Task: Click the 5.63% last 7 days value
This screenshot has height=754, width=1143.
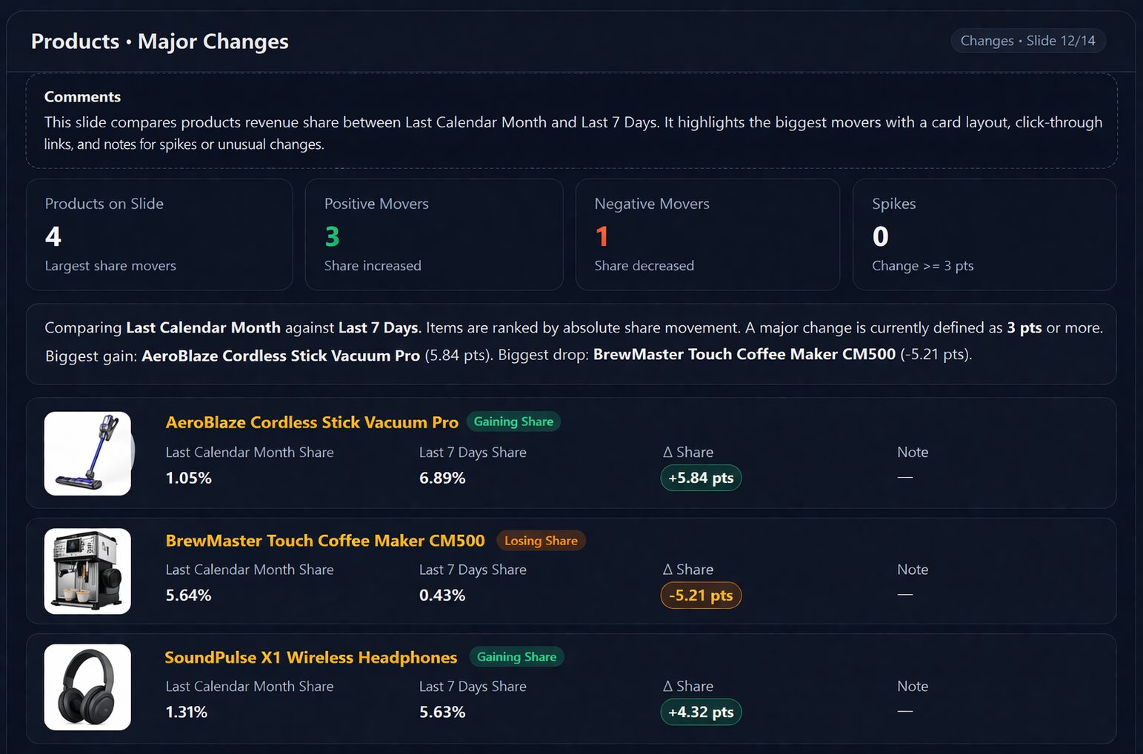Action: click(x=442, y=713)
